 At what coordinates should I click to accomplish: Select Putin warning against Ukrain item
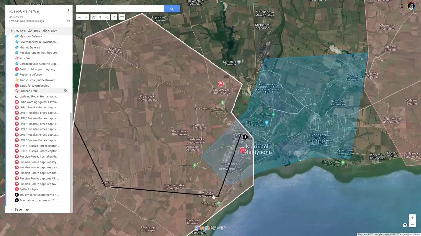tap(39, 102)
